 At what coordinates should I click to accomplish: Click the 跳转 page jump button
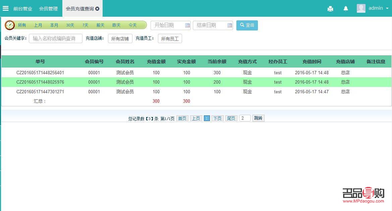click(258, 118)
